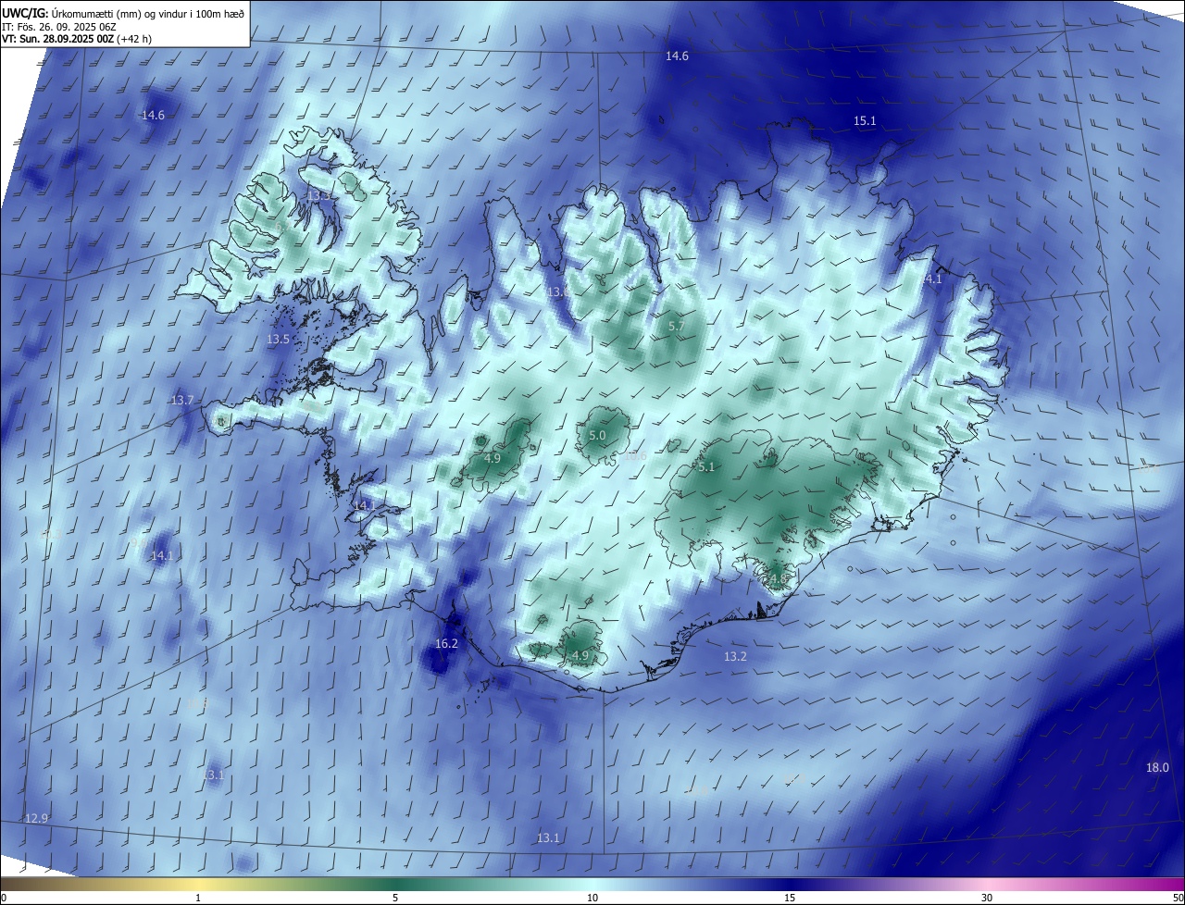Click the 4.8 value label on the map
The width and height of the screenshot is (1185, 905).
(779, 579)
